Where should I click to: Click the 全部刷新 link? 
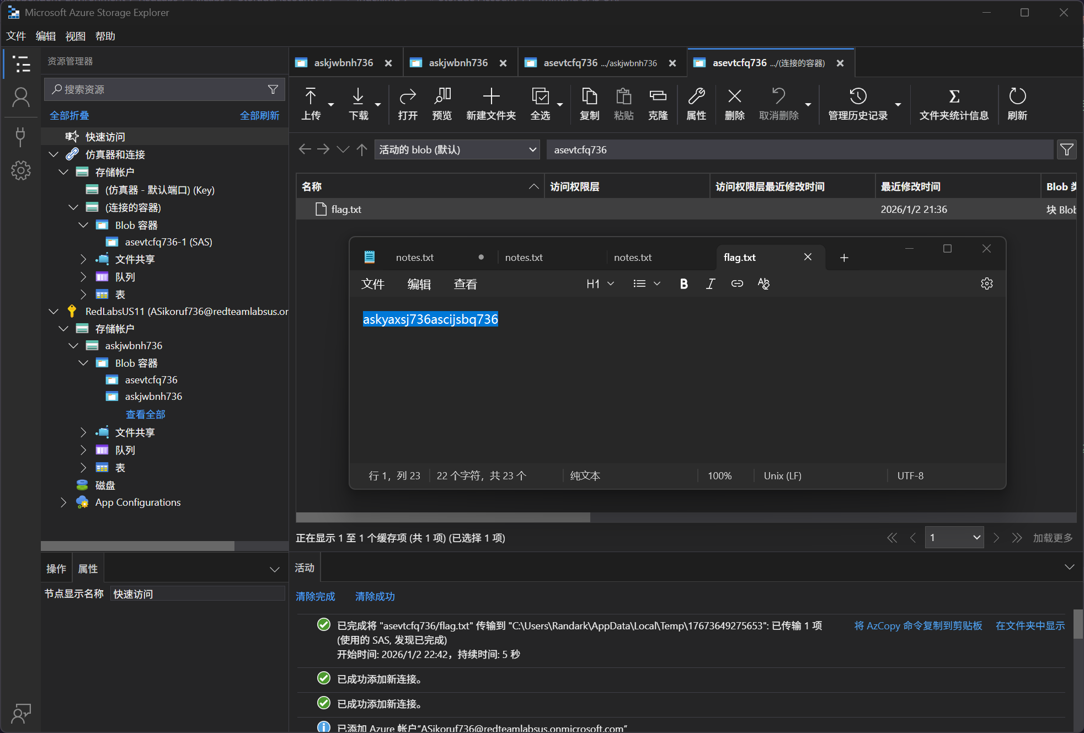pyautogui.click(x=259, y=115)
